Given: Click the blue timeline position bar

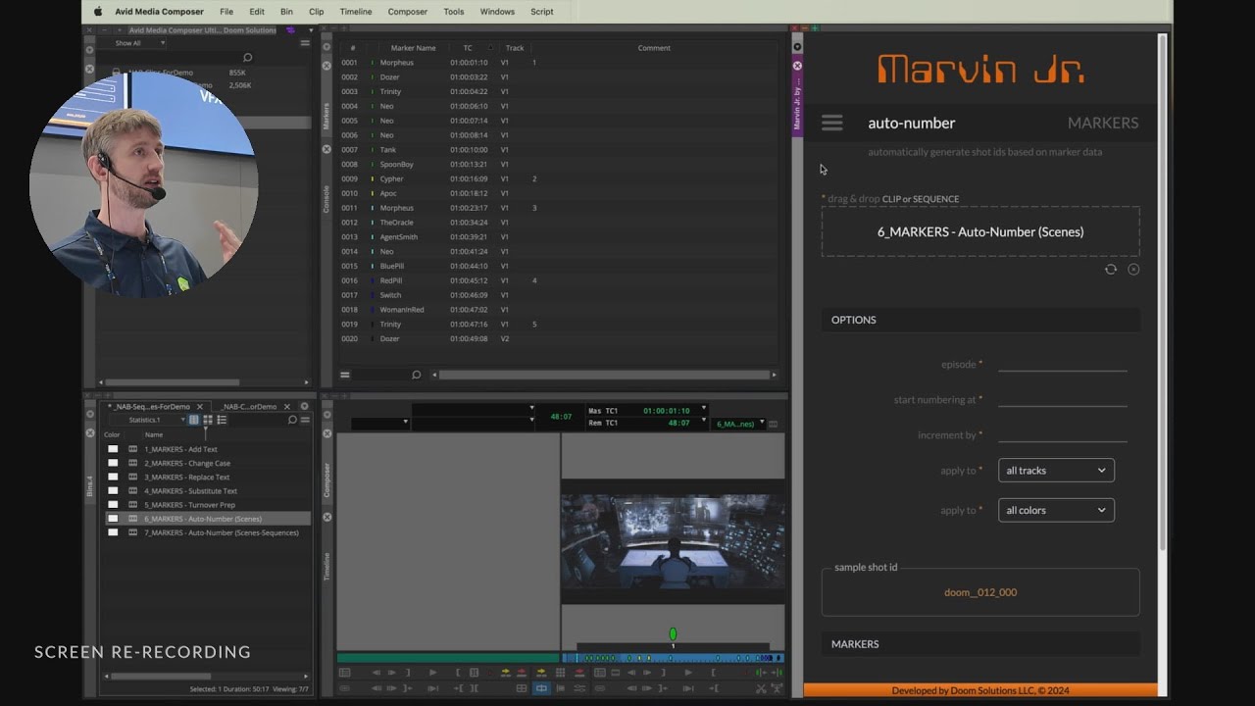Looking at the screenshot, I should (x=674, y=658).
